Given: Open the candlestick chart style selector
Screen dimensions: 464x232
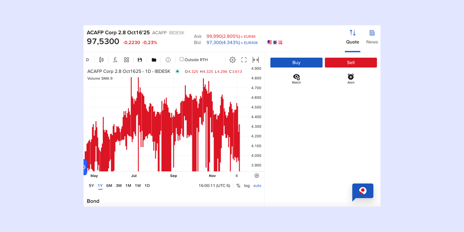Looking at the screenshot, I should click(101, 60).
